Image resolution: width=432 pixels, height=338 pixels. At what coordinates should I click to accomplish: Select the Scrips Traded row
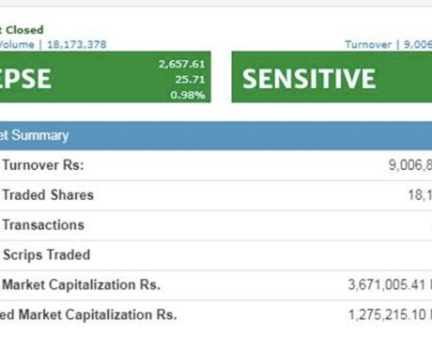(x=216, y=254)
